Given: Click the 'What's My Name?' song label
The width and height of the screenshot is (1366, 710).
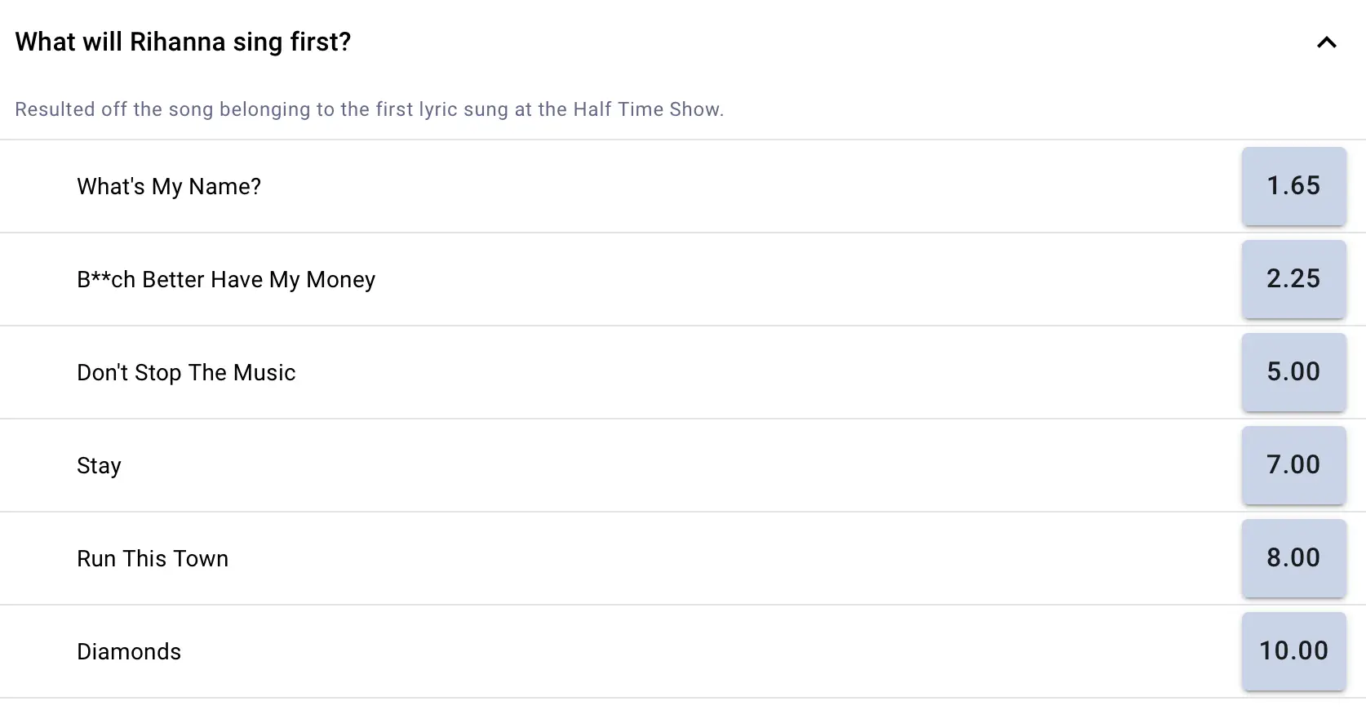Looking at the screenshot, I should coord(169,187).
